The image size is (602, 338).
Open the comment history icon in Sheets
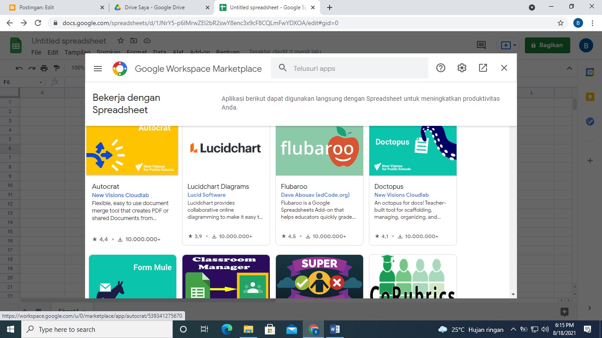click(481, 45)
